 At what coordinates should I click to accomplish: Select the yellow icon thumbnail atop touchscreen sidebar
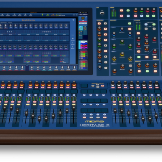[83, 18]
